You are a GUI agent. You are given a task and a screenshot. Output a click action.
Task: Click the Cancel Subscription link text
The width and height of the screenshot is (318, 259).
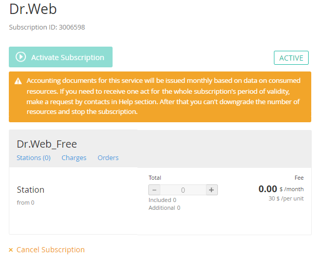pyautogui.click(x=50, y=250)
